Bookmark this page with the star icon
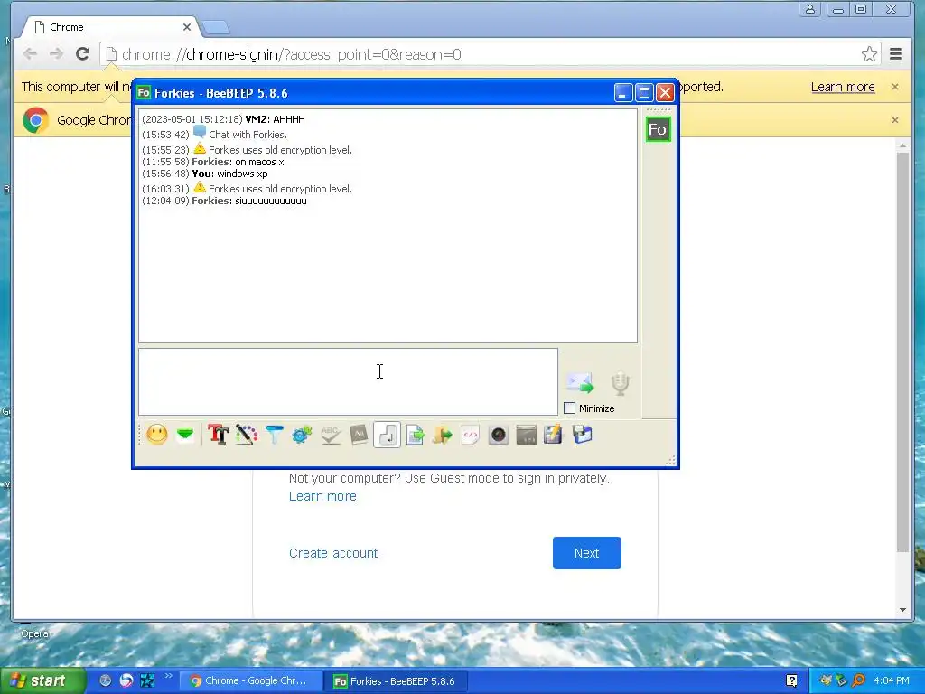 [869, 54]
